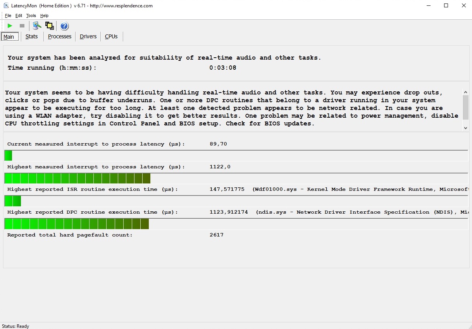Close the LatencyMon window
This screenshot has height=329, width=472.
point(463,6)
